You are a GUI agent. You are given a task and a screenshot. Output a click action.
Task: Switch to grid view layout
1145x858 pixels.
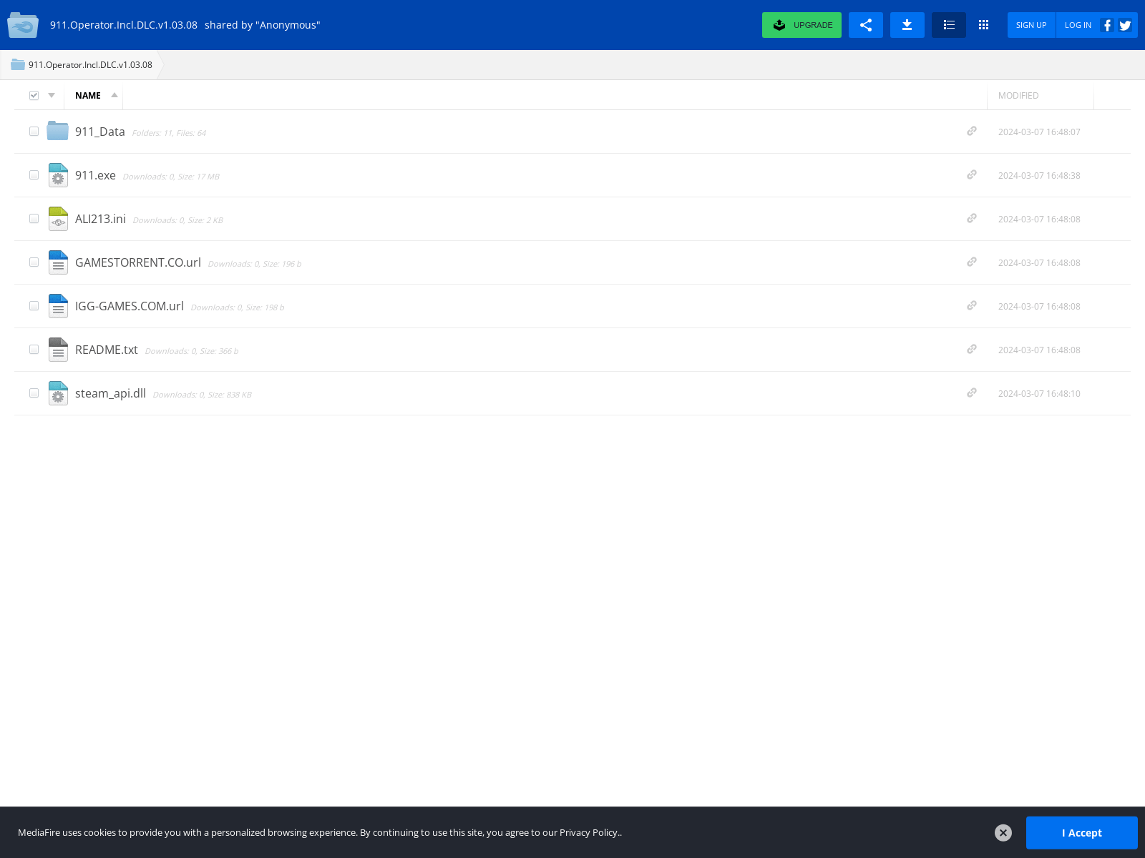coord(984,25)
